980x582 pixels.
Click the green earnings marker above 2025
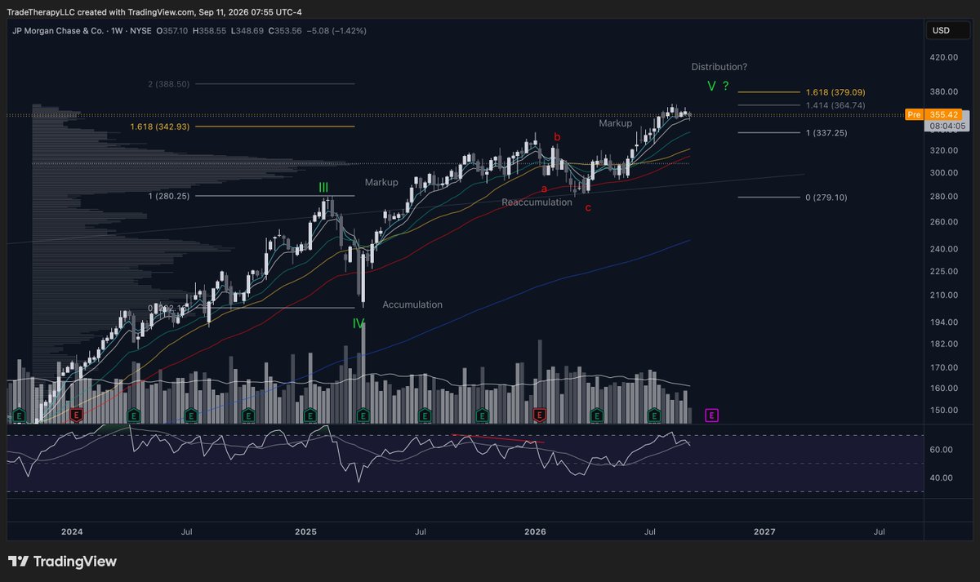[311, 415]
